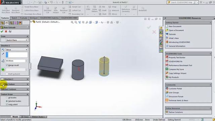
Task: Collapse Feature Scope section
Action: coord(27,94)
